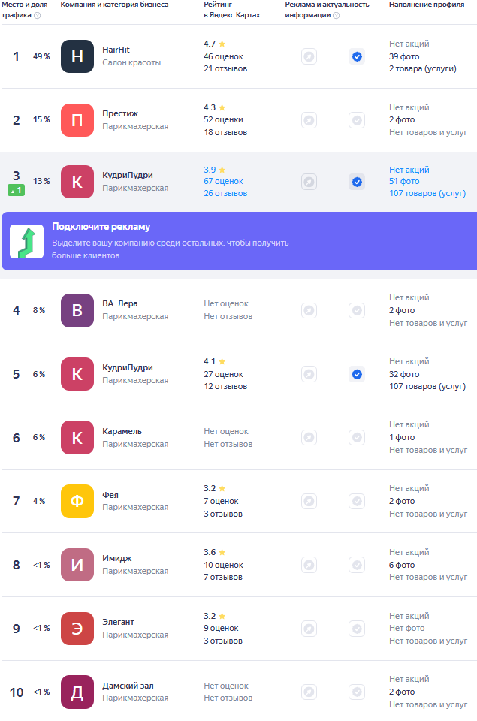Click the Престиж company name
The height and width of the screenshot is (721, 477).
coord(120,113)
